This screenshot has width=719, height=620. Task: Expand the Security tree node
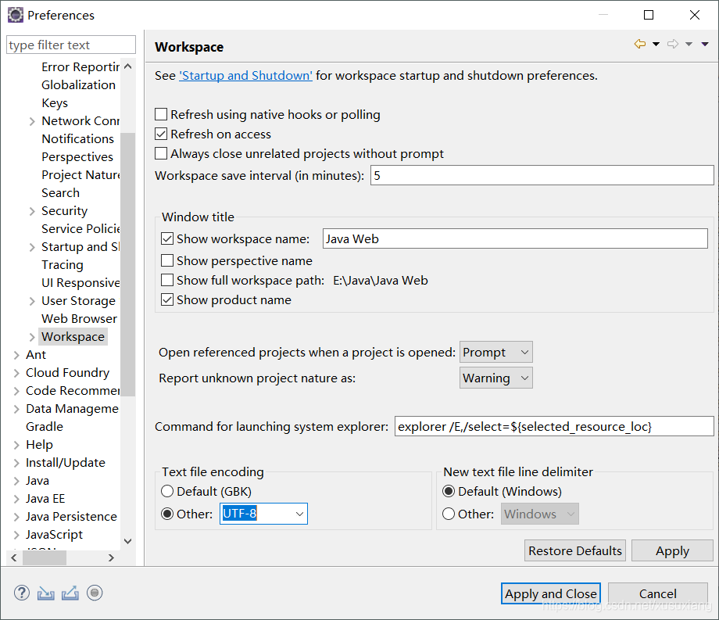32,211
